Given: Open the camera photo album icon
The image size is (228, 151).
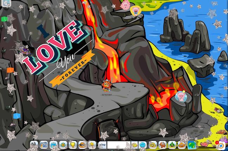Looking at the screenshot, I should [44, 145].
